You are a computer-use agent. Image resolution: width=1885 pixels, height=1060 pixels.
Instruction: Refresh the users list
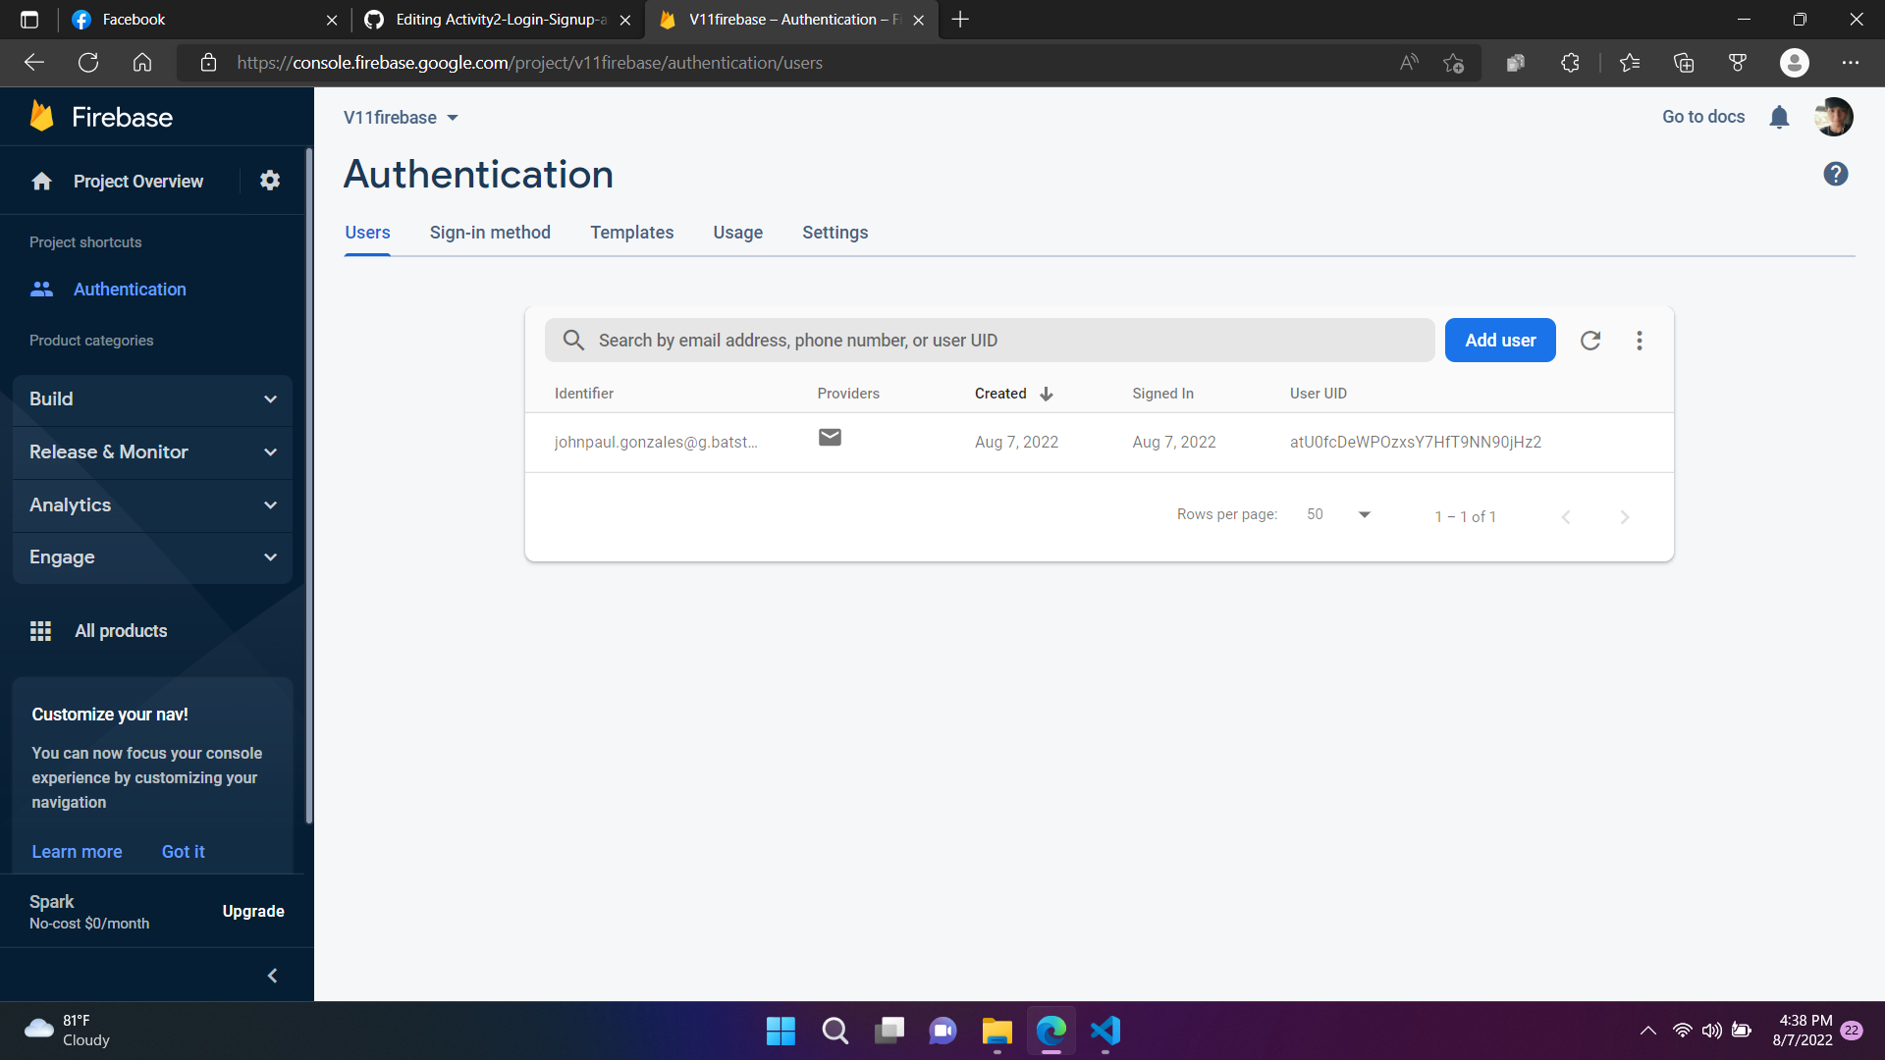(x=1590, y=340)
